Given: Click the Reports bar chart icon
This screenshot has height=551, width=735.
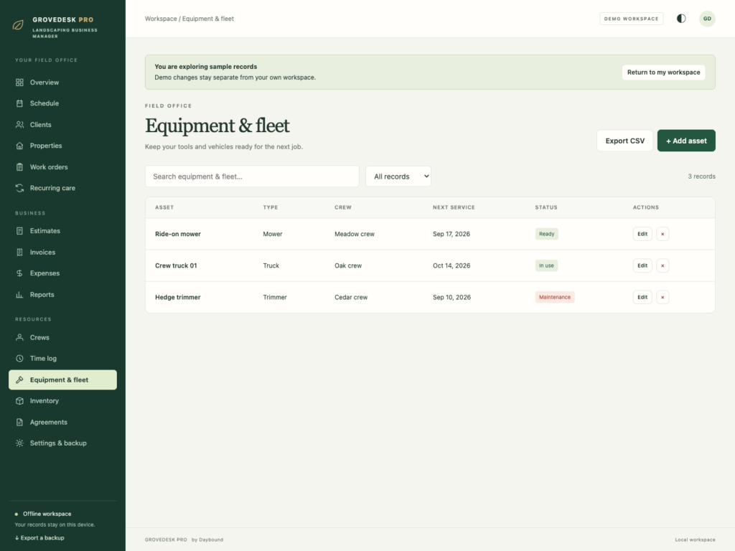Looking at the screenshot, I should 19,295.
